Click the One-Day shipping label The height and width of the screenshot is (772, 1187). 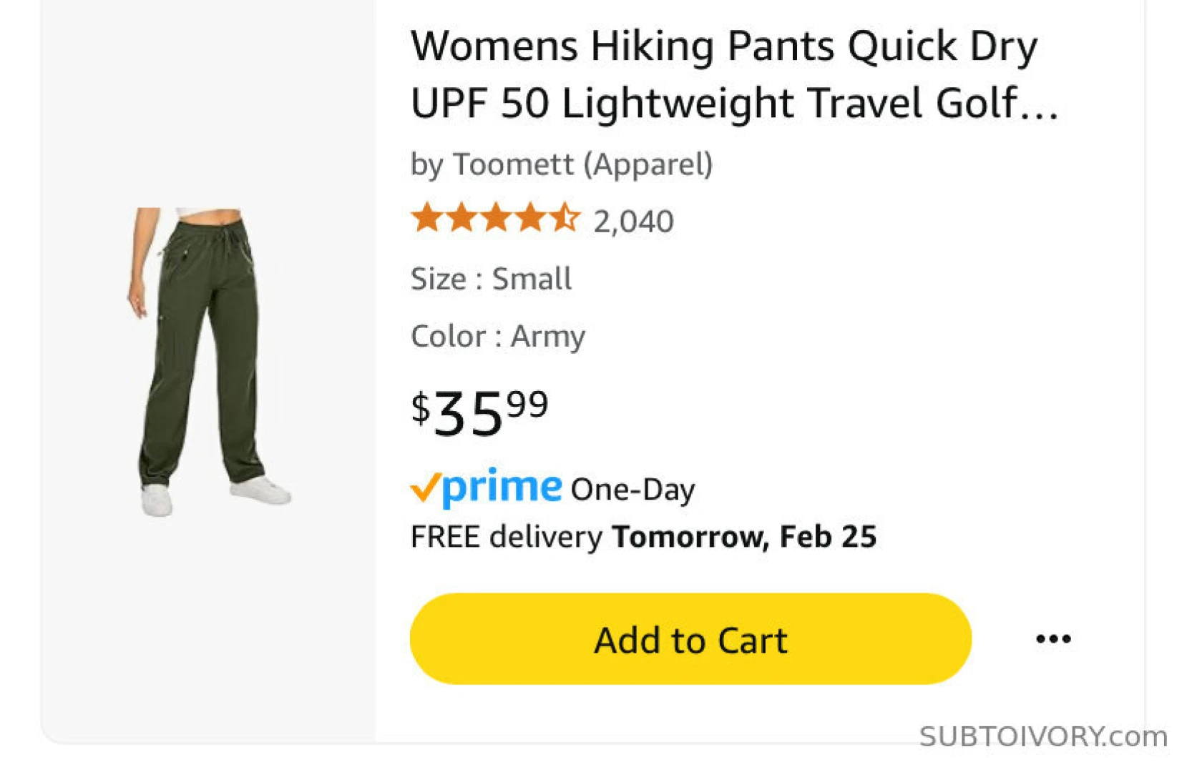[x=632, y=490]
